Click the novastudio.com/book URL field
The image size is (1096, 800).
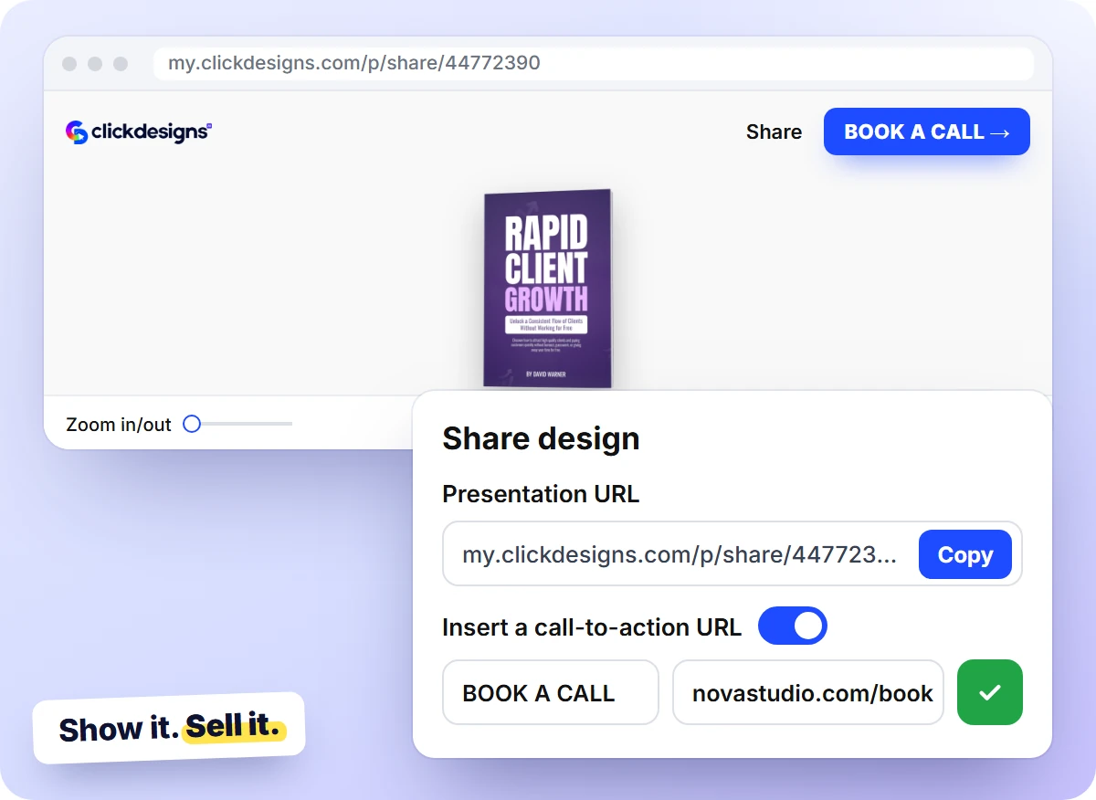point(808,692)
